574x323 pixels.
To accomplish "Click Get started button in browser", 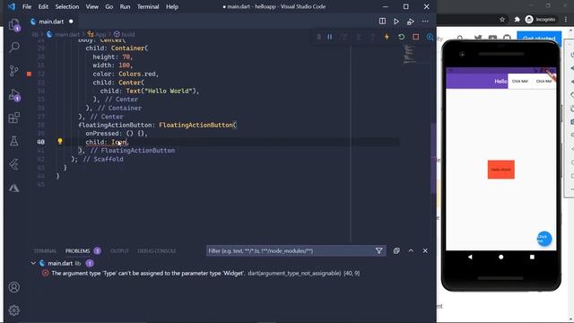I will click(539, 38).
